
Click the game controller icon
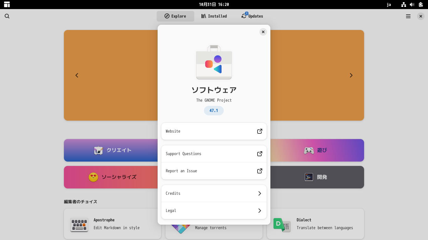pyautogui.click(x=309, y=151)
